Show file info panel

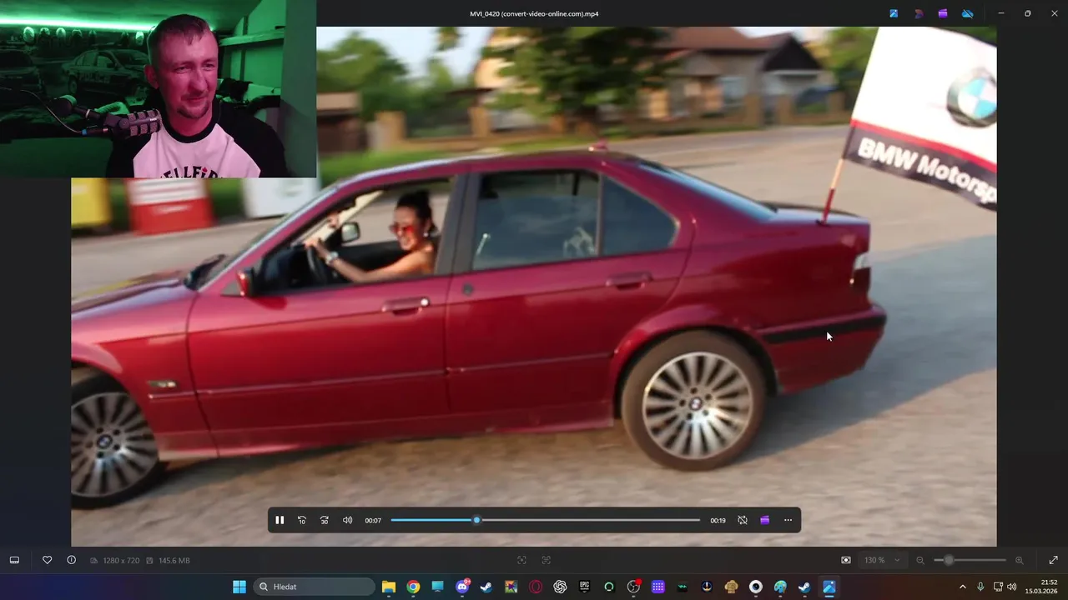point(71,560)
